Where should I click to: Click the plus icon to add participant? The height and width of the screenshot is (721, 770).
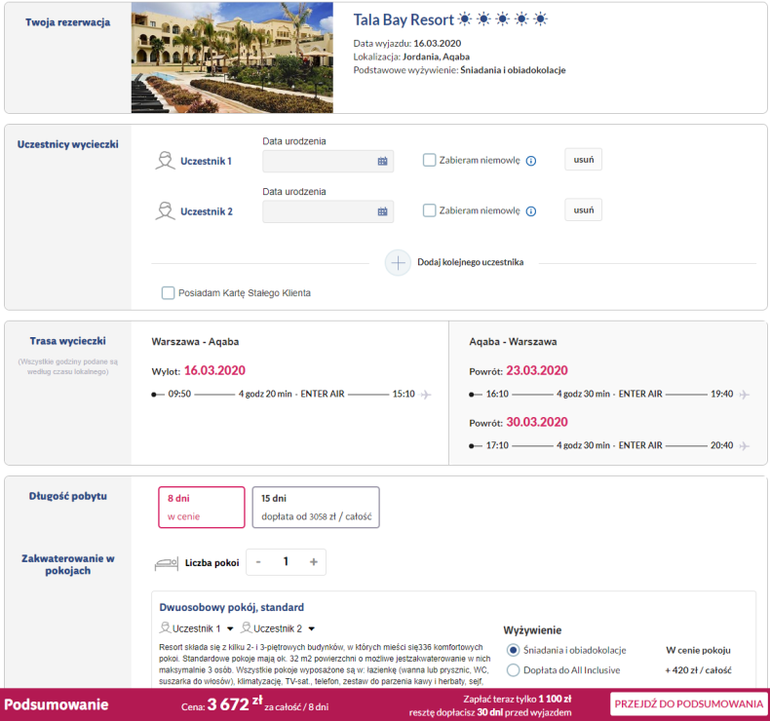coord(398,263)
